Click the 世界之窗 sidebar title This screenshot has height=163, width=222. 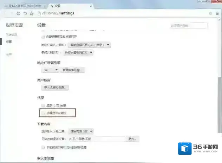14,25
